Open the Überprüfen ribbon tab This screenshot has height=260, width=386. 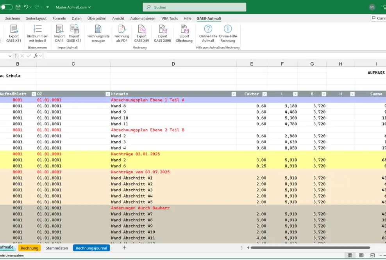[97, 18]
